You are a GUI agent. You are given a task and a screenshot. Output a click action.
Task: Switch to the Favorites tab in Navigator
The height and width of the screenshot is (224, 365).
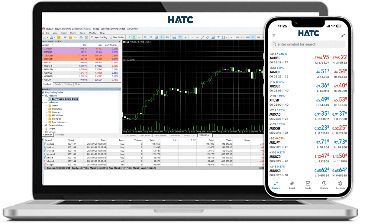tap(60, 135)
